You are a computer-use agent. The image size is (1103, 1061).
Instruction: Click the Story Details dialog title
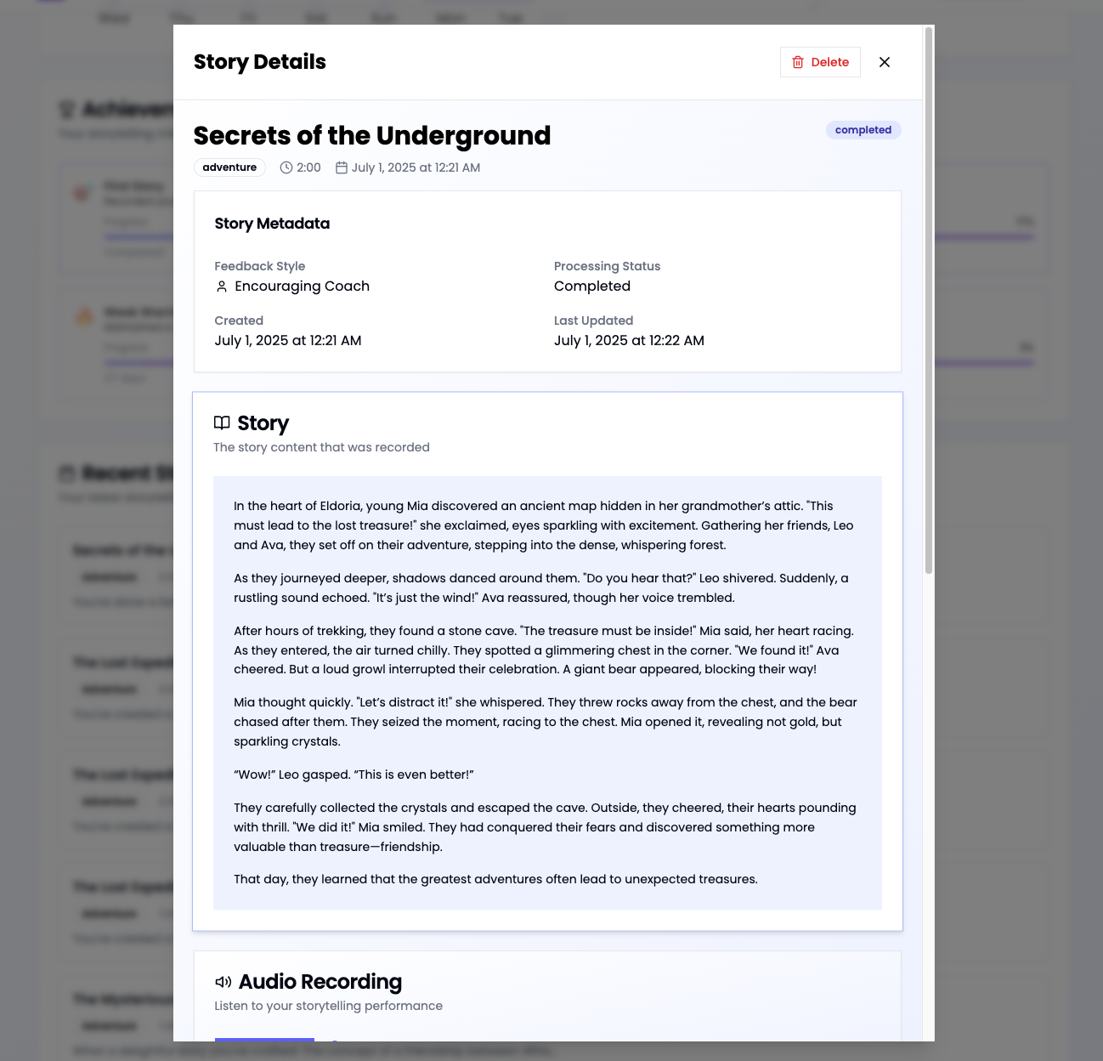260,62
